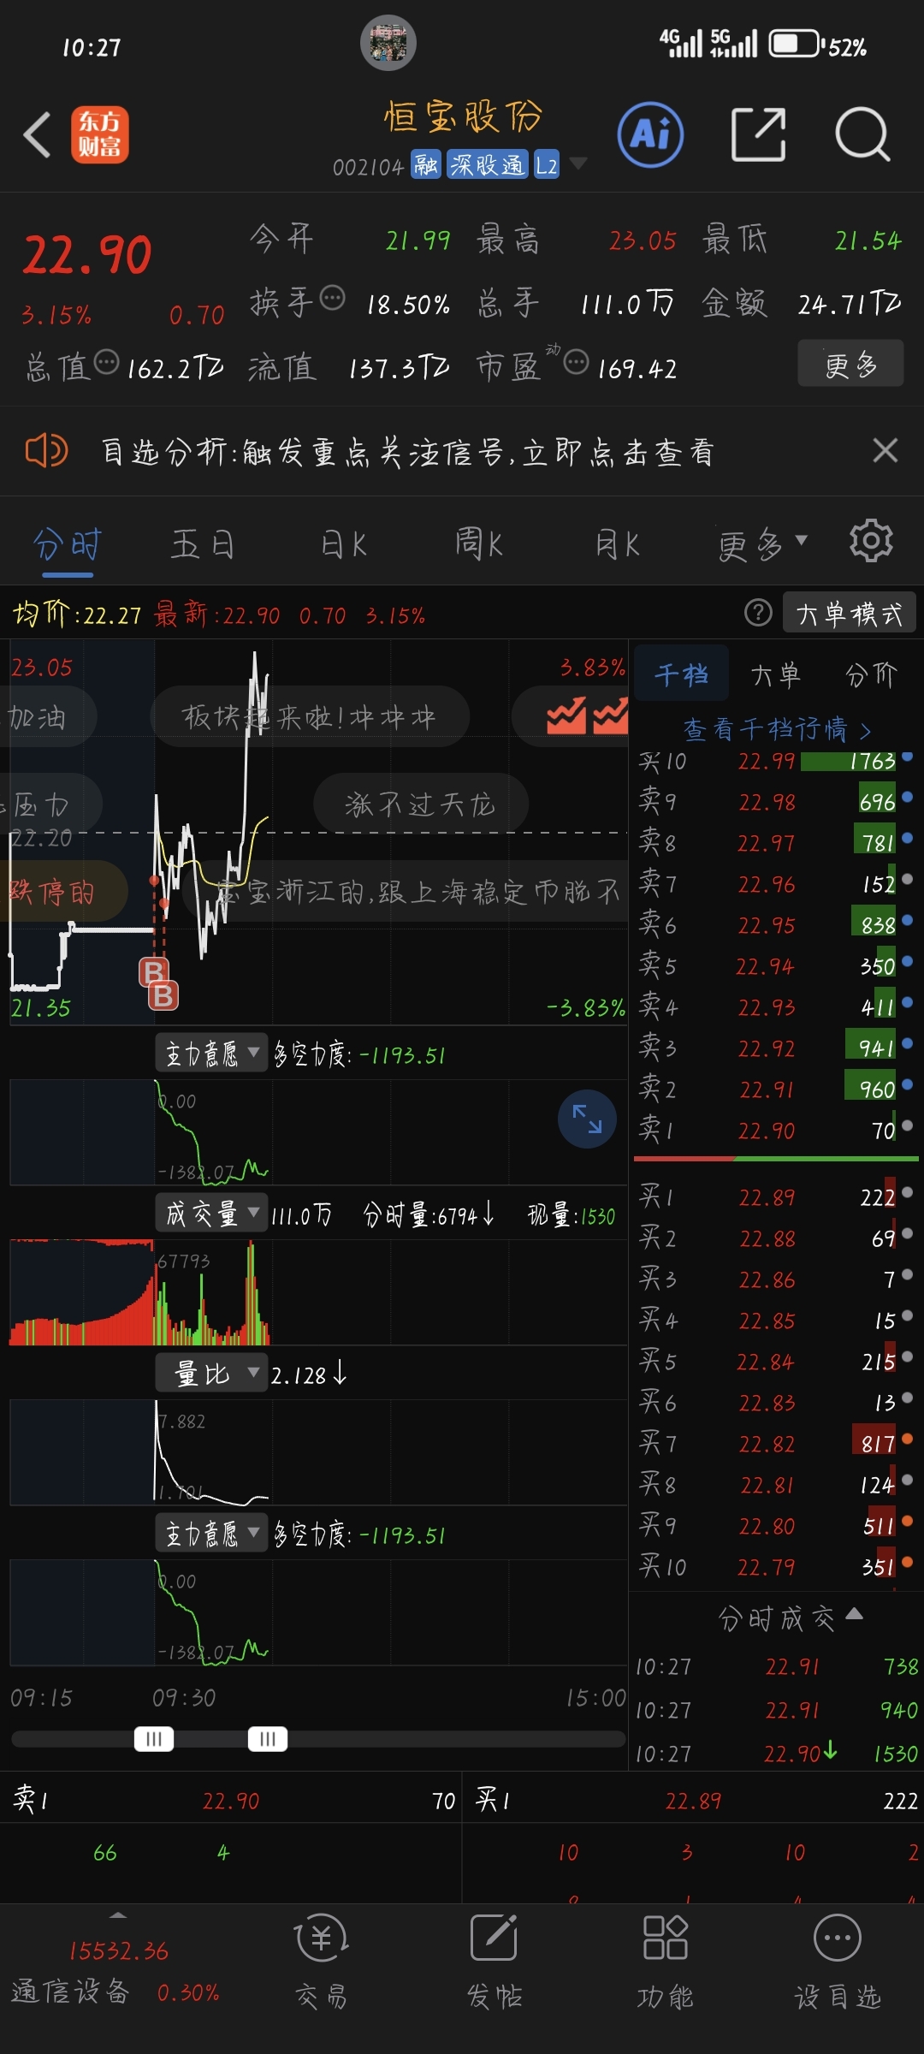Image resolution: width=924 pixels, height=2054 pixels.
Task: Tap the left timeline range handle
Action: [154, 1739]
